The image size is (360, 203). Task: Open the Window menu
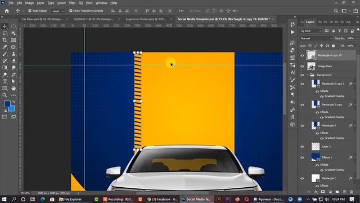[x=101, y=3]
